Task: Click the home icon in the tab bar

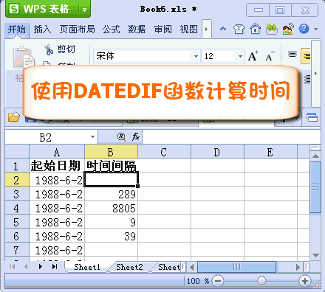Action: click(x=256, y=29)
